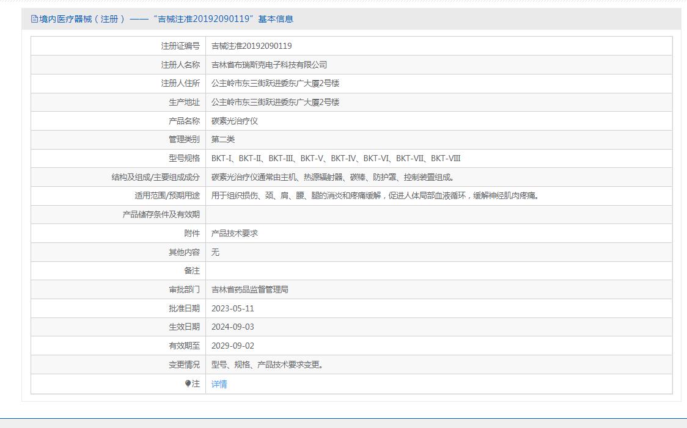Click the 注册人住所 label cell
The width and height of the screenshot is (687, 428).
[x=119, y=83]
